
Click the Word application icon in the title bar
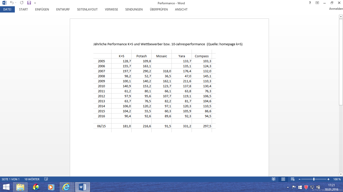coord(5,3)
